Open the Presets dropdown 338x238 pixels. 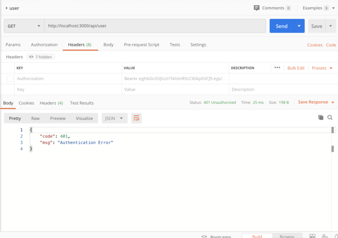click(322, 68)
